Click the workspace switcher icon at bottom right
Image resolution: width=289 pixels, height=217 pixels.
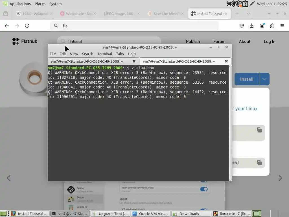(x=256, y=214)
